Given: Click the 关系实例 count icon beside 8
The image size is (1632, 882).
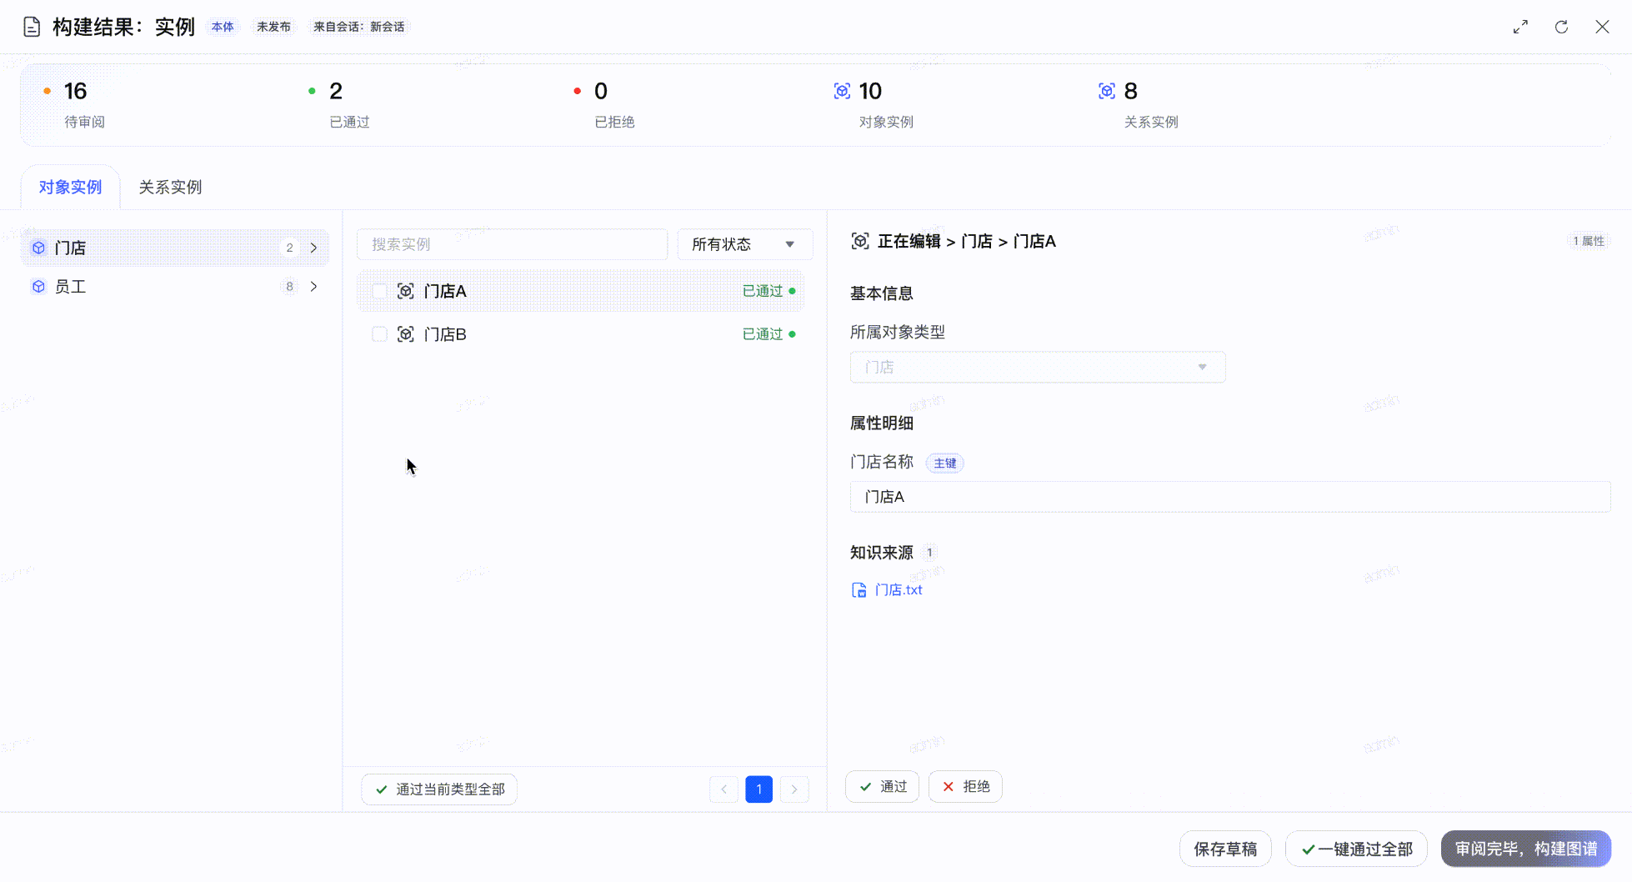Looking at the screenshot, I should [x=1107, y=91].
